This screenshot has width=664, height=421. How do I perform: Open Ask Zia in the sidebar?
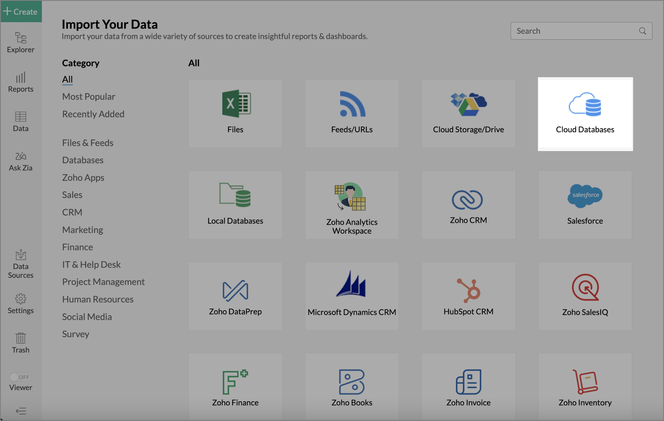tap(21, 161)
